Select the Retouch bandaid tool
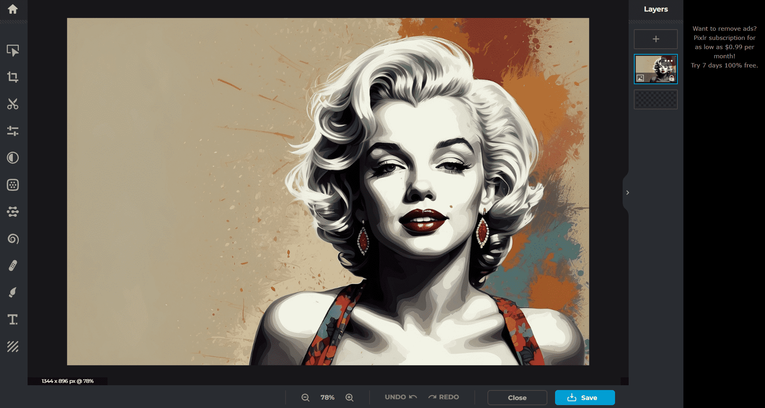765x408 pixels. tap(13, 266)
